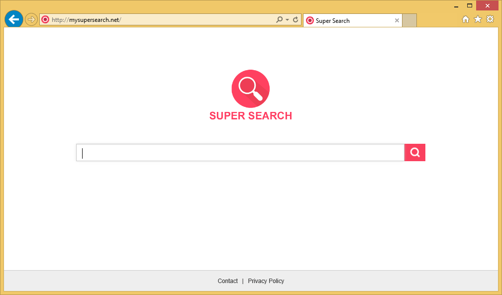Open the Privacy Policy link
Screen dimensions: 502x295
[266, 281]
